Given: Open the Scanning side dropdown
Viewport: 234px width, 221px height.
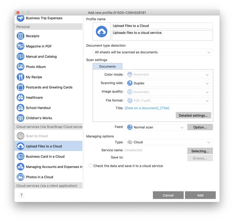Looking at the screenshot, I should pyautogui.click(x=168, y=83).
